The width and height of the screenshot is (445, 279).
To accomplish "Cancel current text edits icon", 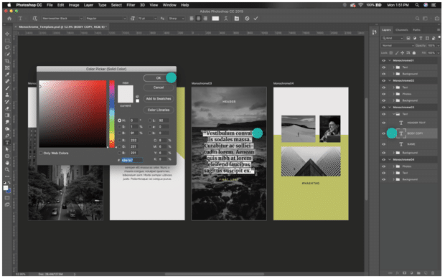I will (x=247, y=19).
